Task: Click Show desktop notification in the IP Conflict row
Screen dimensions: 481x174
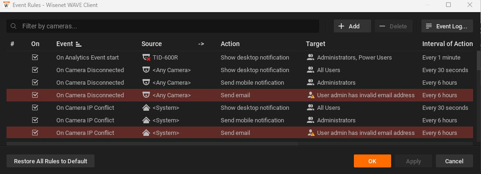Action: tap(255, 107)
